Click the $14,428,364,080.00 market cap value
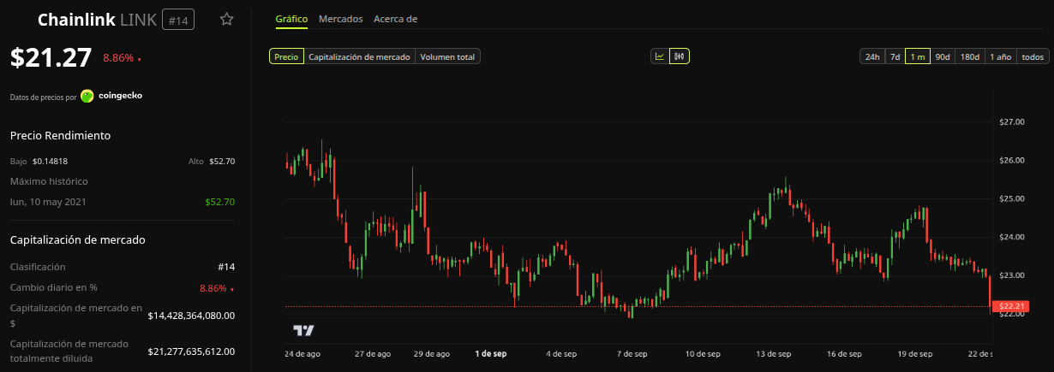Viewport: 1054px width, 372px height. [x=191, y=316]
